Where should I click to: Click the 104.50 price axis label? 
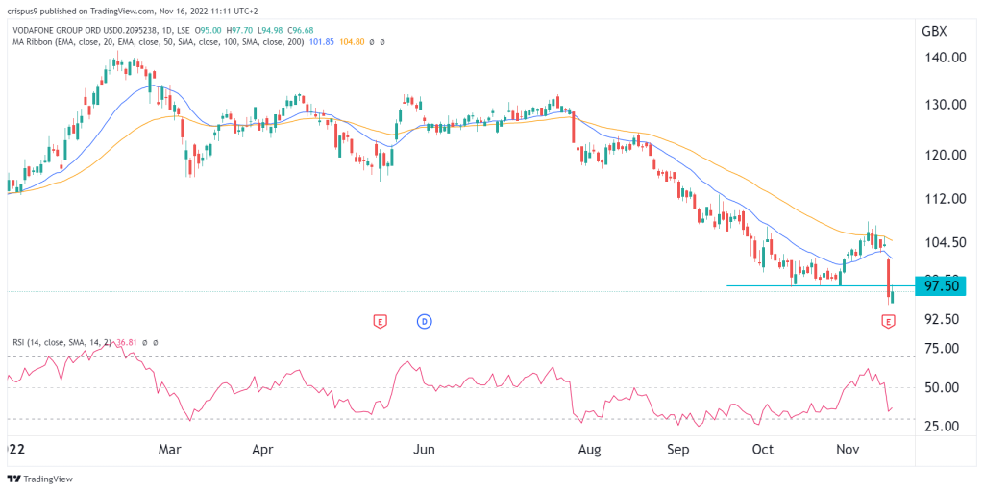point(947,242)
